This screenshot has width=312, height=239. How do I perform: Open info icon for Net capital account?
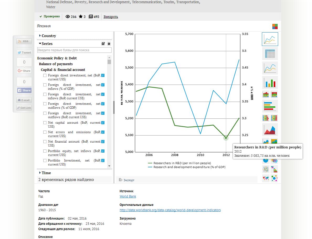tap(103, 123)
